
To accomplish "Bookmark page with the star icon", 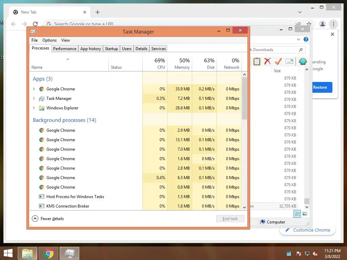I will (x=309, y=24).
